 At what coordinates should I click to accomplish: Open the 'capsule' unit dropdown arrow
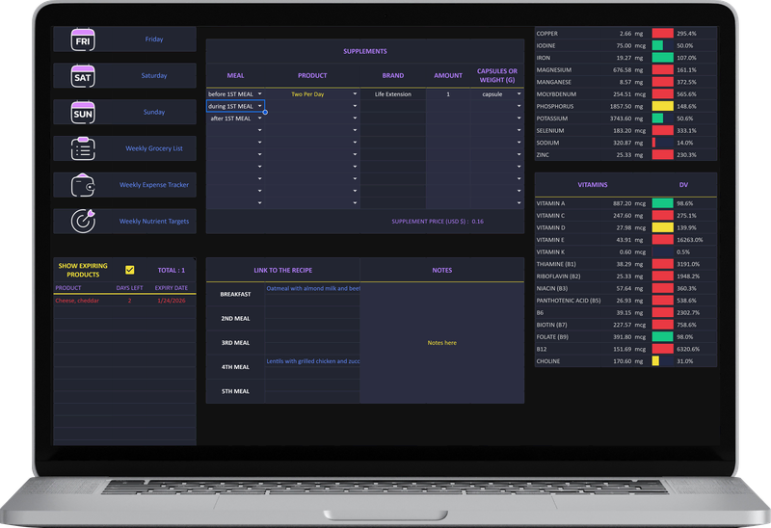(518, 93)
